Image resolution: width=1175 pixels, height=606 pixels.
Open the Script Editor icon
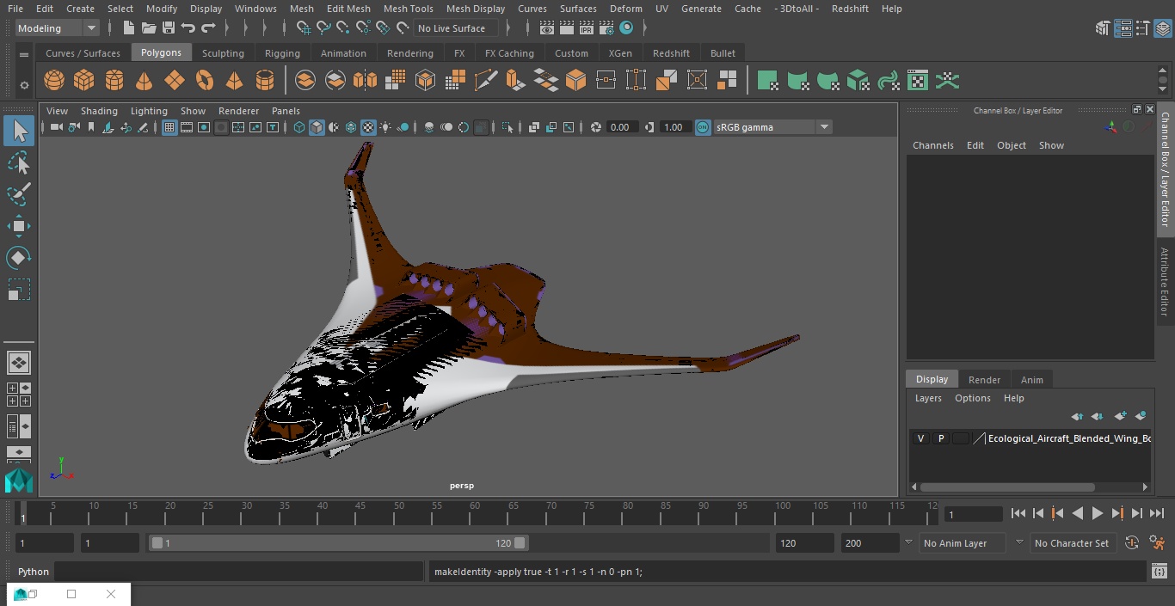click(x=1160, y=571)
